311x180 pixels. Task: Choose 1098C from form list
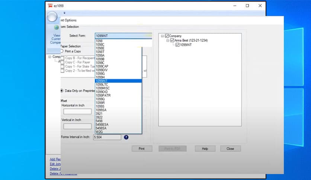pos(118,45)
